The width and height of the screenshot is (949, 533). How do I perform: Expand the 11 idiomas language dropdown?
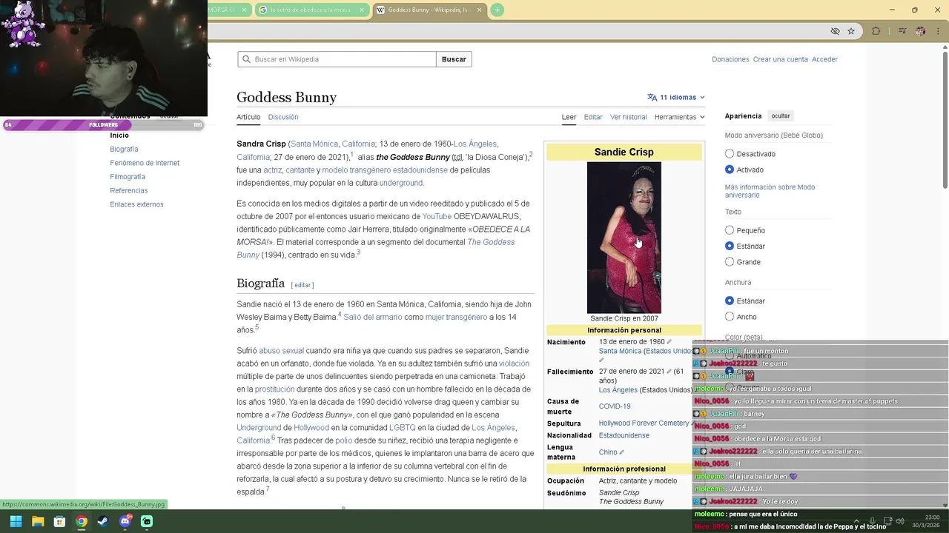click(676, 97)
